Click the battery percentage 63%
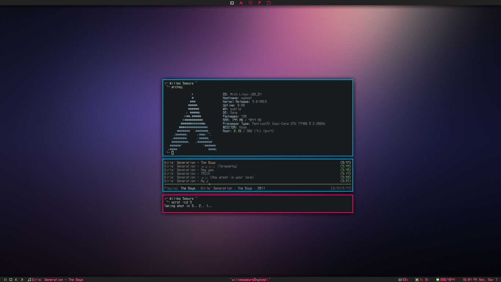 [405, 280]
